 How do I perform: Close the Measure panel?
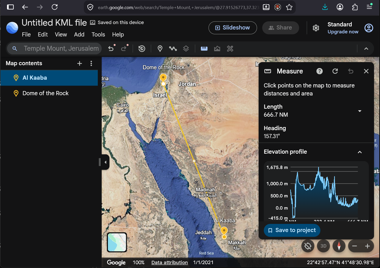366,71
